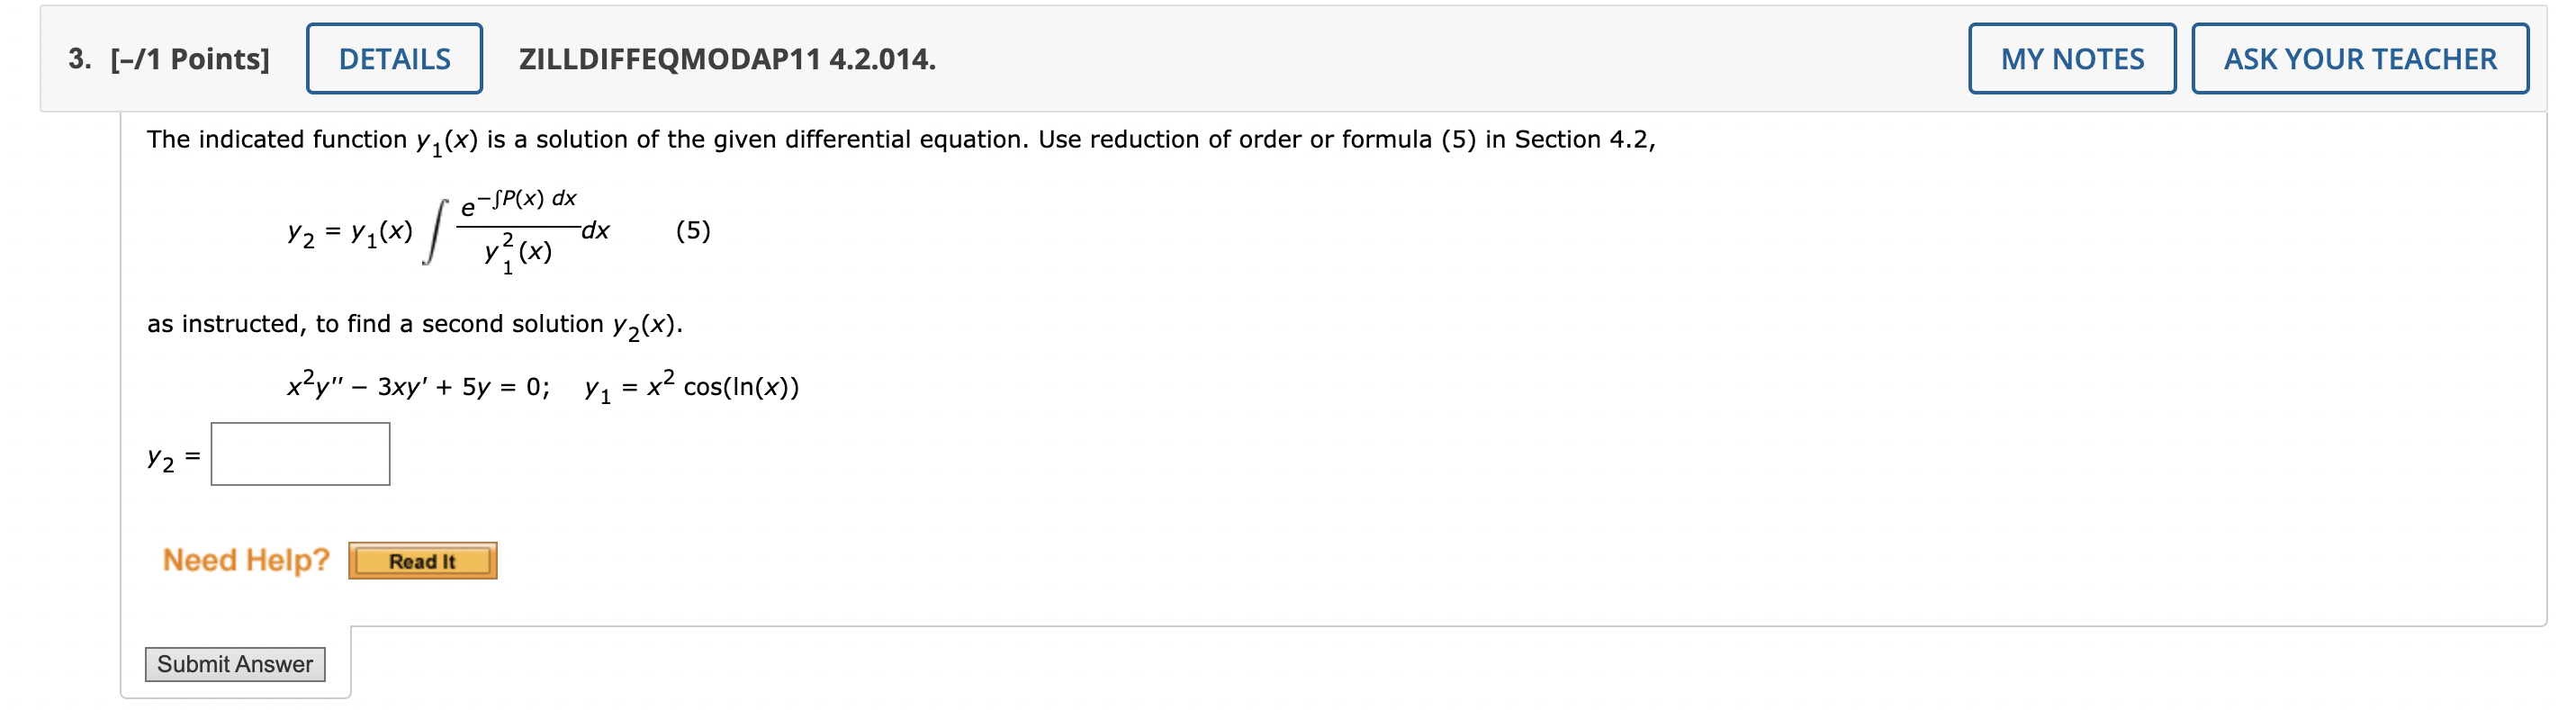Request help via ASK YOUR TEACHER
The image size is (2576, 710).
pyautogui.click(x=2360, y=58)
